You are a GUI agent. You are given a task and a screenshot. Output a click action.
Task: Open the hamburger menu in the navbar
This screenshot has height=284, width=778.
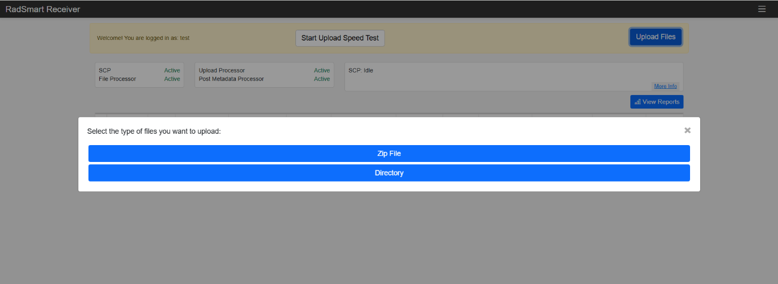pyautogui.click(x=762, y=9)
